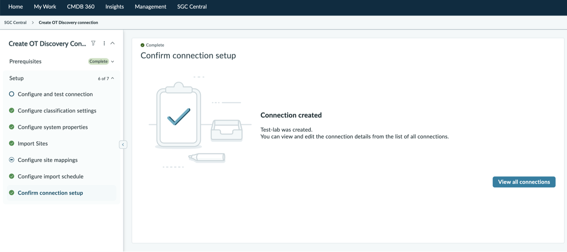This screenshot has width=567, height=252.
Task: Click green check beside Configure import schedule
Action: [x=11, y=176]
